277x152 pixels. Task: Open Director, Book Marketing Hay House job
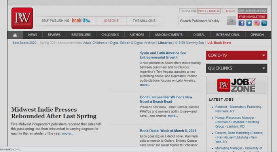point(239,137)
